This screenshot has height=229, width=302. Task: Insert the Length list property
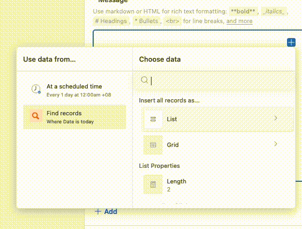coord(218,184)
